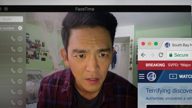
Task: Open info icon in the fifth contact row
Action: (20, 81)
